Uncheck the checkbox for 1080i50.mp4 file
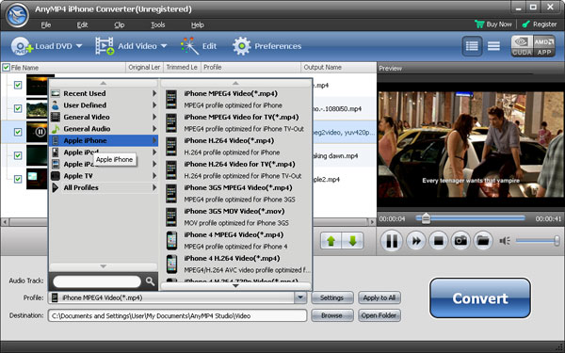Screen dimensions: 565x353 [18, 108]
